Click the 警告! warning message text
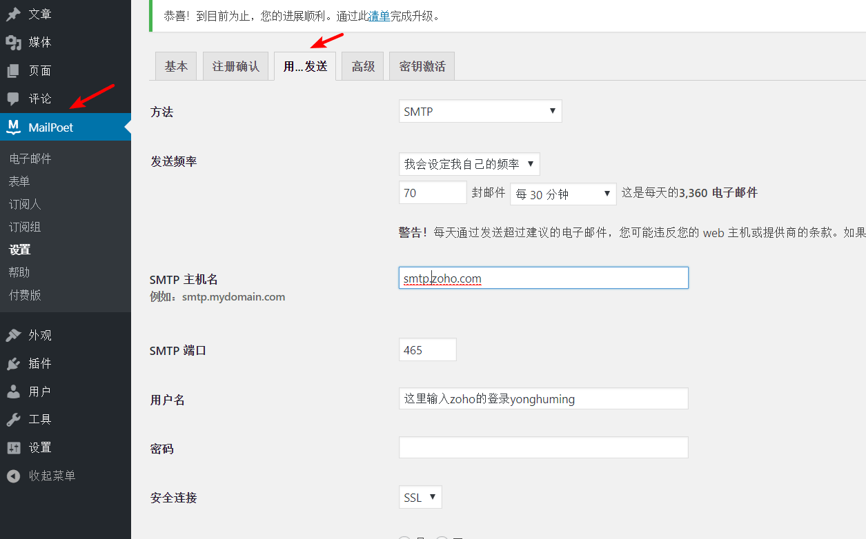 tap(632, 233)
